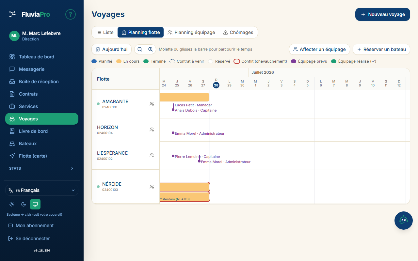This screenshot has height=261, width=418.
Task: Select system theme monitor icon
Action: point(35,204)
